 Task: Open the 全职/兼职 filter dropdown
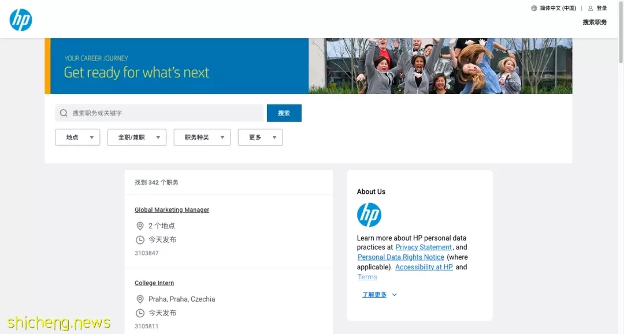(x=137, y=137)
